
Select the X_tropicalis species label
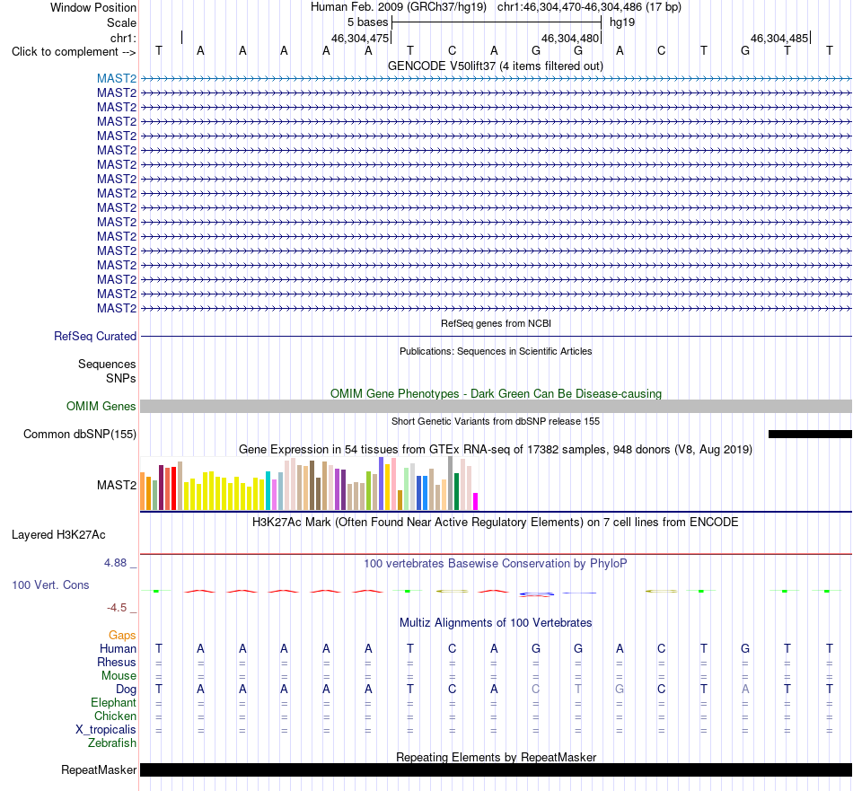coord(106,730)
